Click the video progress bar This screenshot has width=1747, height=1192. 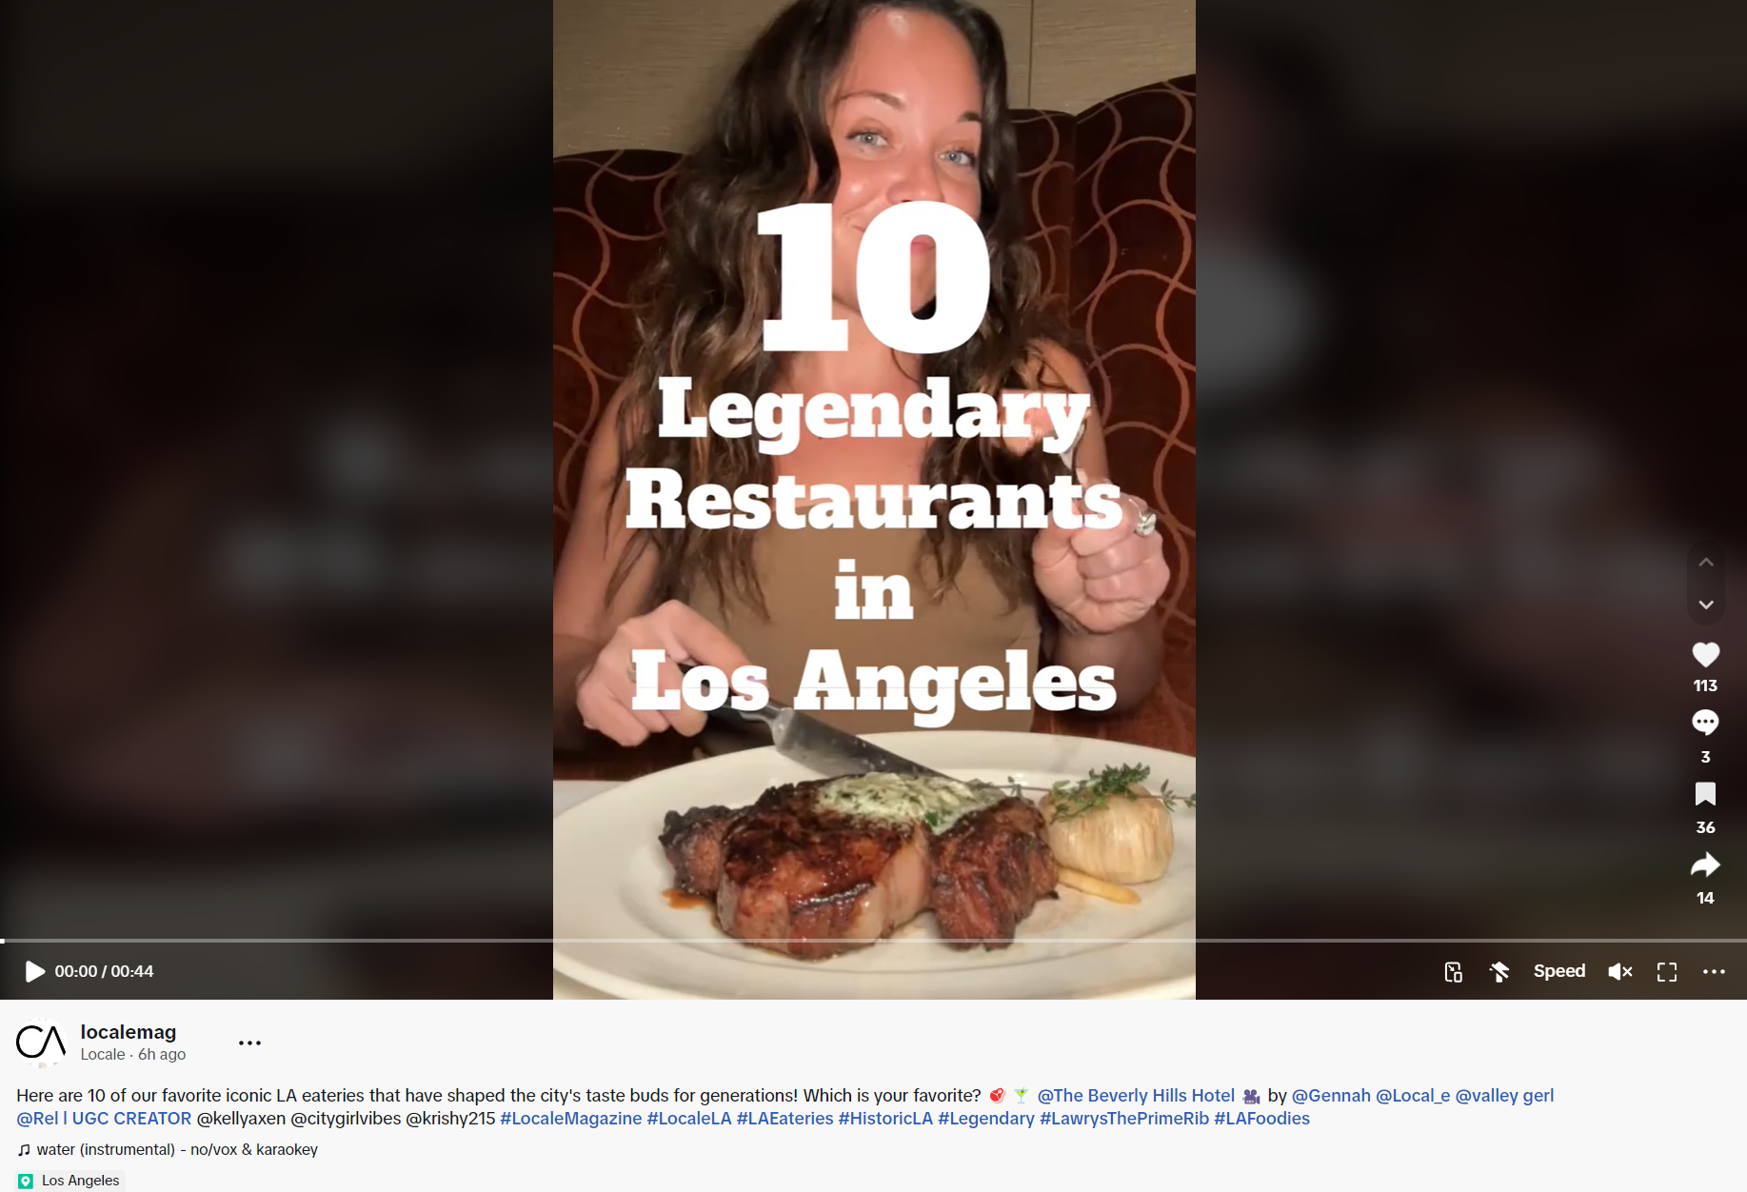[873, 941]
